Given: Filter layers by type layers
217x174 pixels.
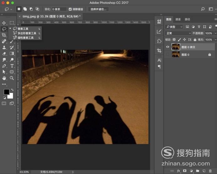Looking at the screenshot, I should [199, 27].
